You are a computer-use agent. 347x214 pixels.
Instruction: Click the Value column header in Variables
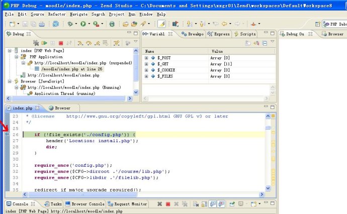242,51
